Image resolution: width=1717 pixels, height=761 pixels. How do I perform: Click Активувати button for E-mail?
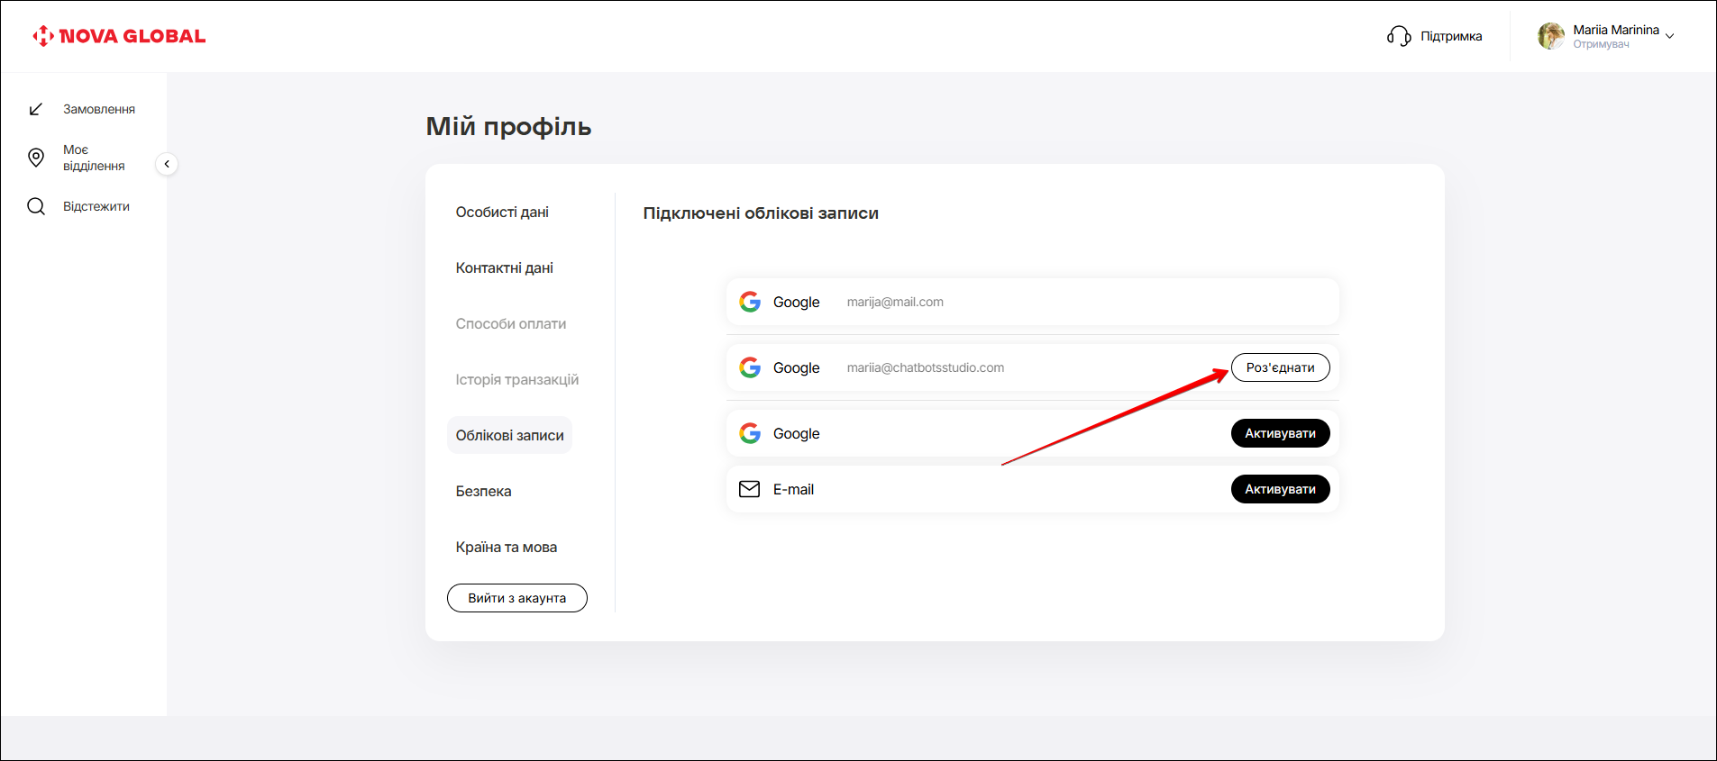[1280, 489]
